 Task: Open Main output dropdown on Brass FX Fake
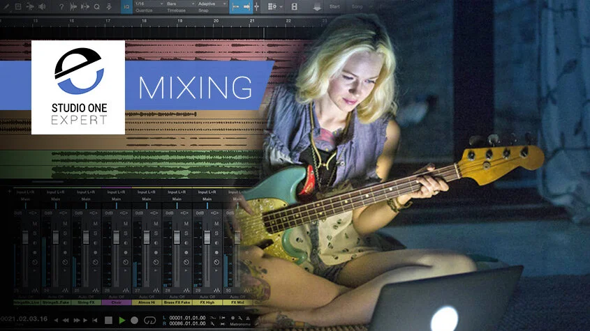(177, 199)
